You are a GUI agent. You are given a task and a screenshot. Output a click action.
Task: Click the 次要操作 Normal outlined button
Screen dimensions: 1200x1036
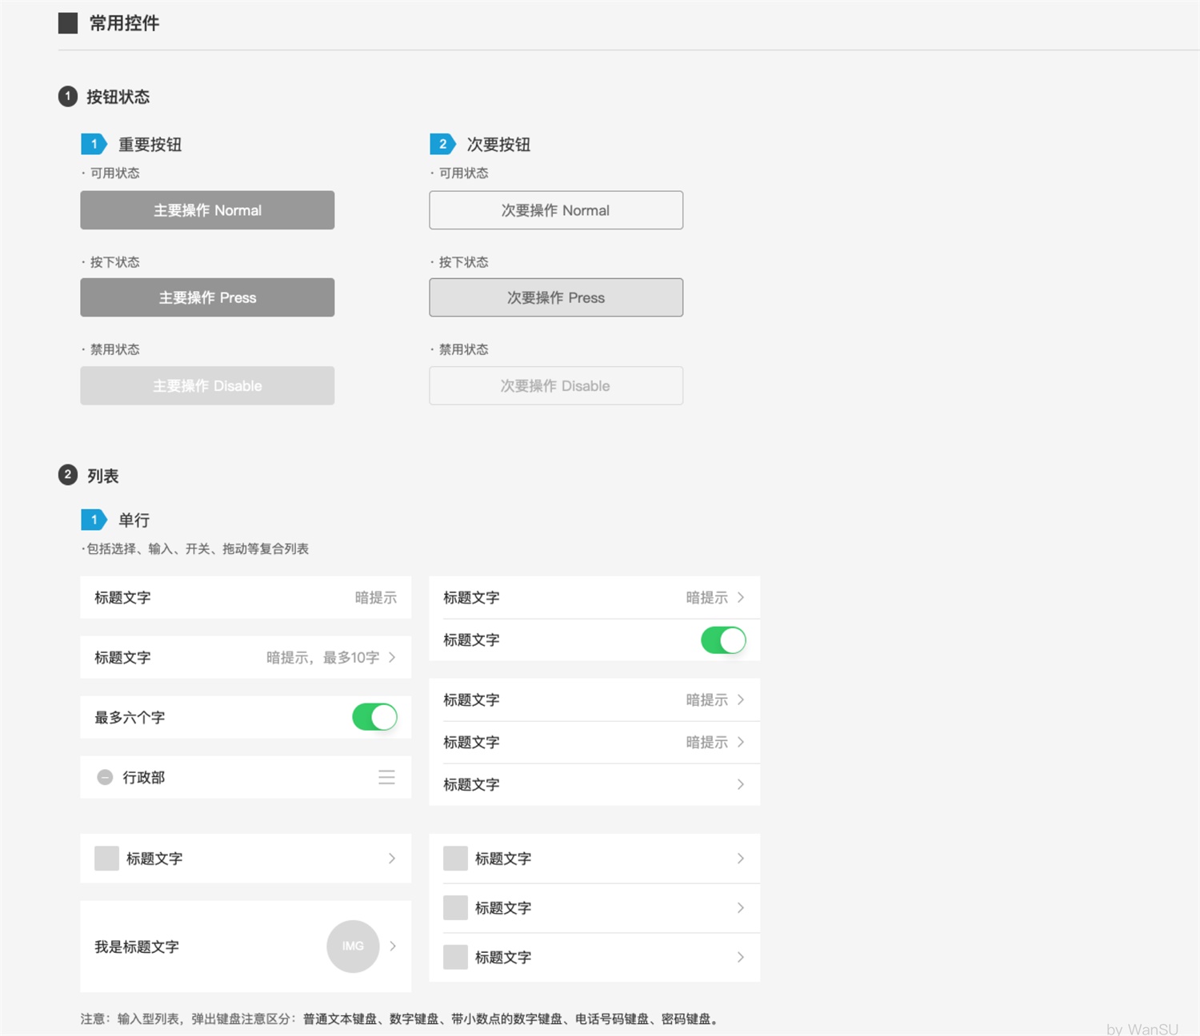(556, 210)
